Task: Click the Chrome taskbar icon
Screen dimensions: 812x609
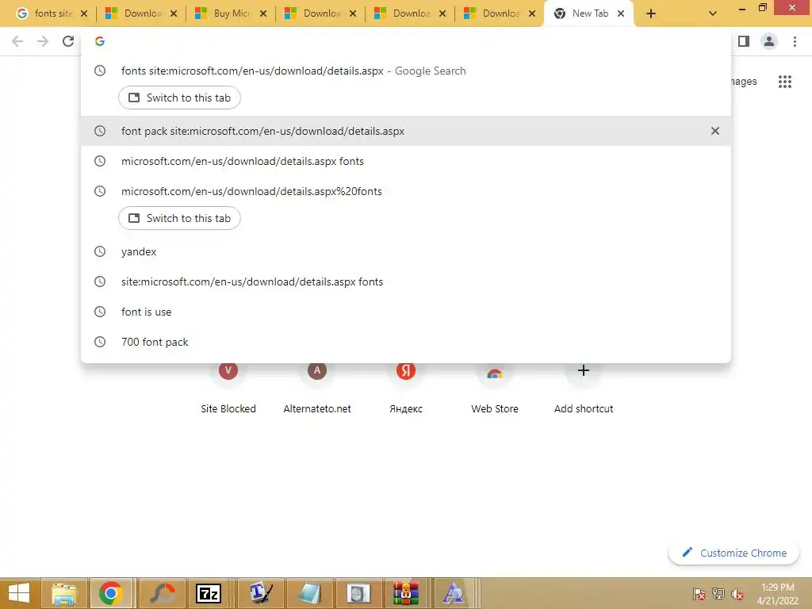Action: click(111, 593)
